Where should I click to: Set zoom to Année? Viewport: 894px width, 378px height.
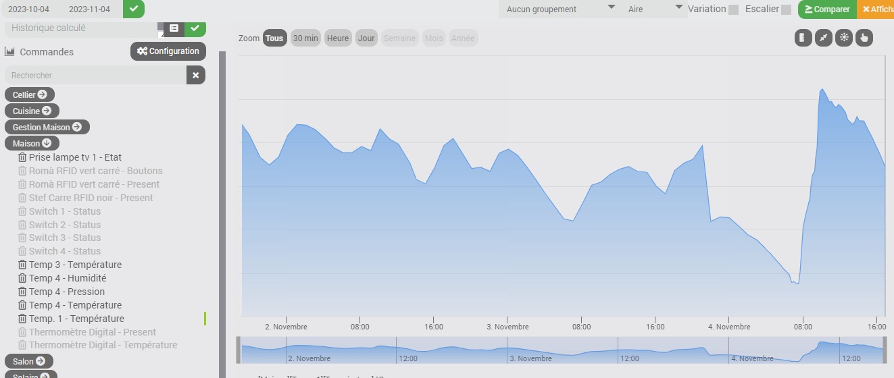click(x=463, y=38)
